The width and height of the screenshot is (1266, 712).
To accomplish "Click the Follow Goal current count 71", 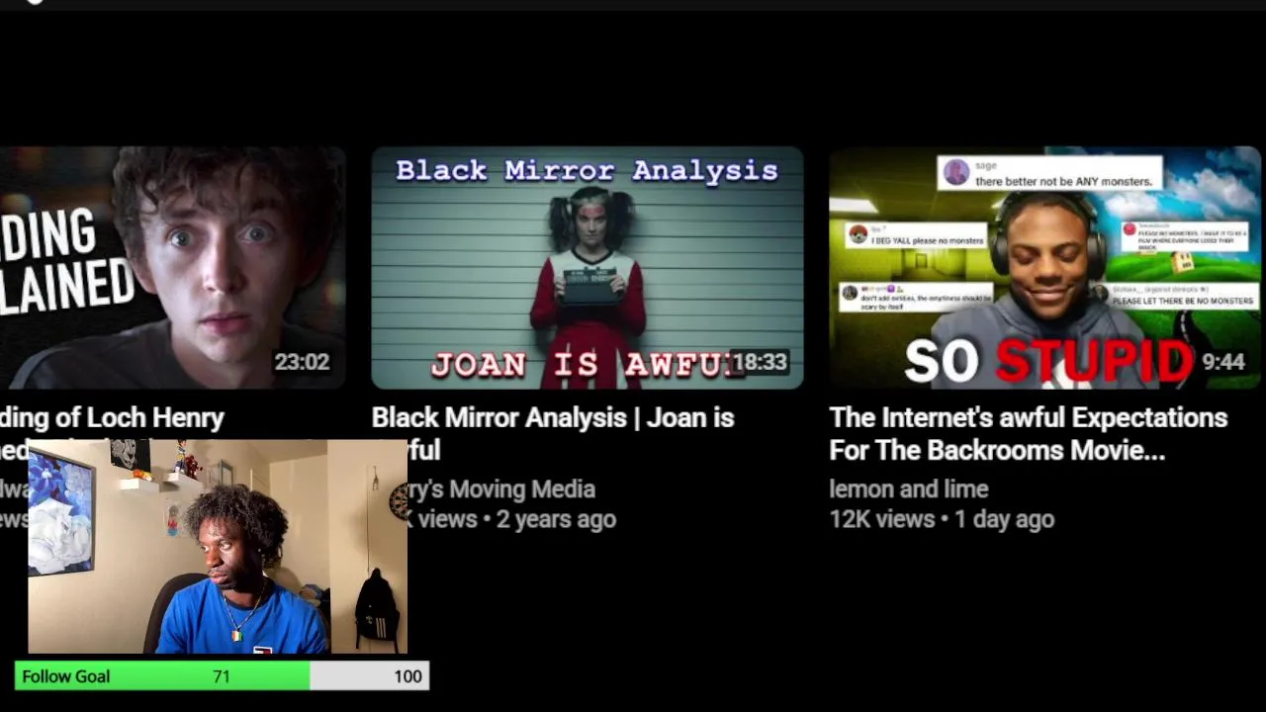I will coord(222,676).
